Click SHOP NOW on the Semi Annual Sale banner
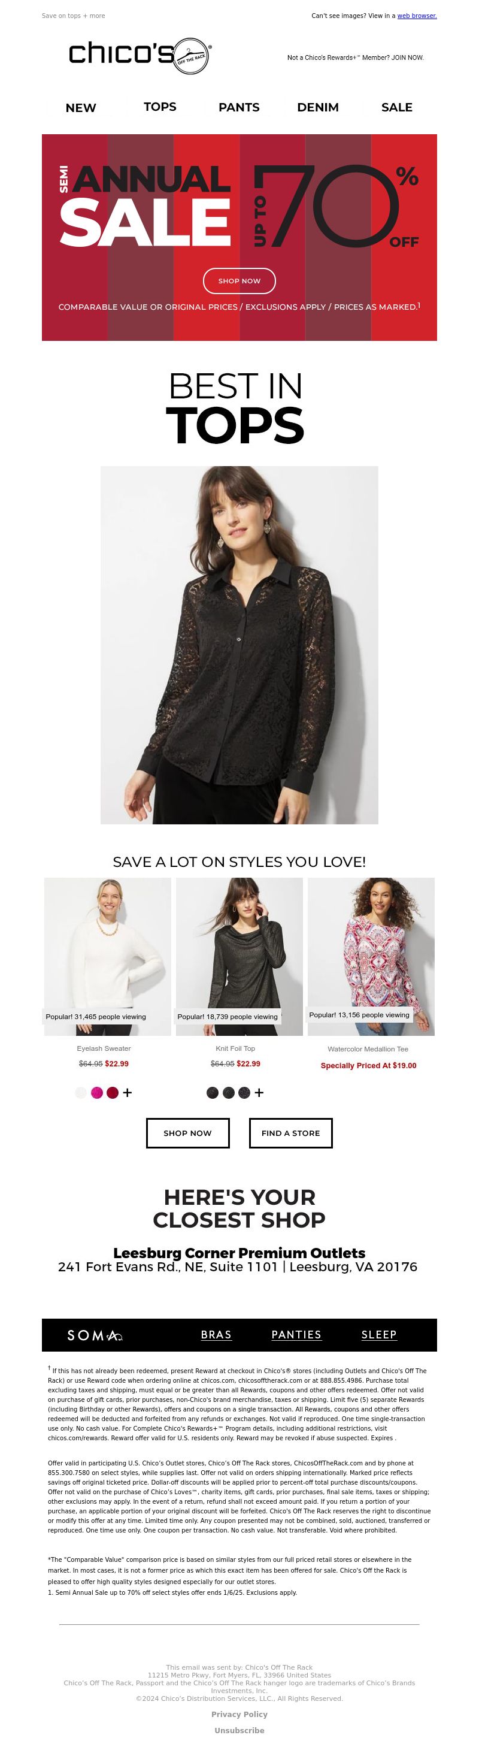479x1750 pixels. coord(239,281)
